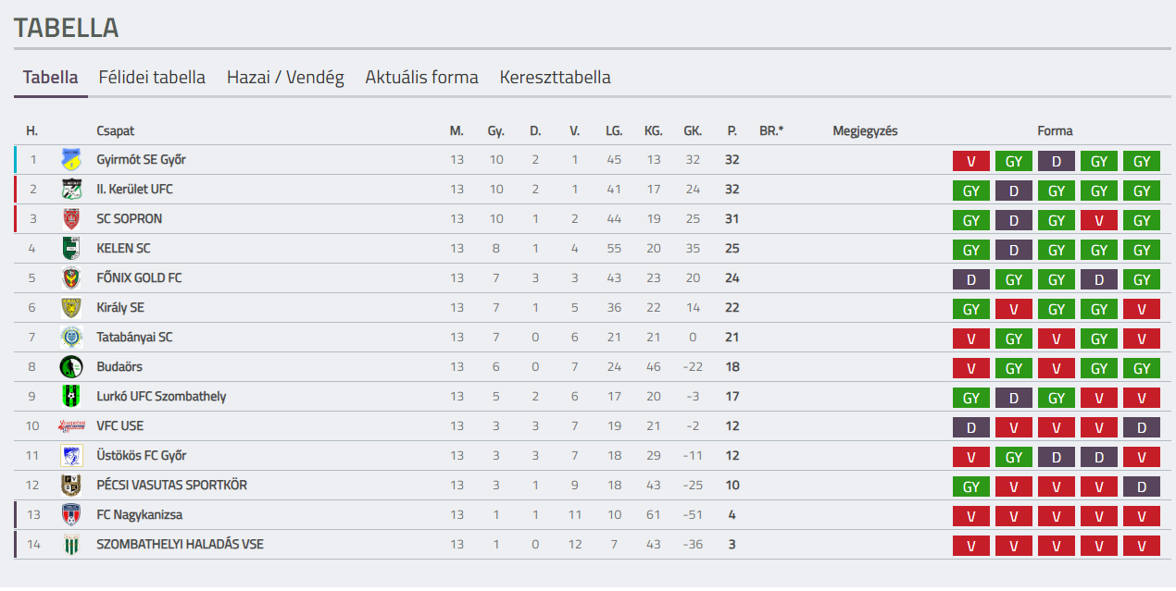Screen dimensions: 1176x591
Task: Open the Tatabányai SC team link
Action: [x=134, y=338]
